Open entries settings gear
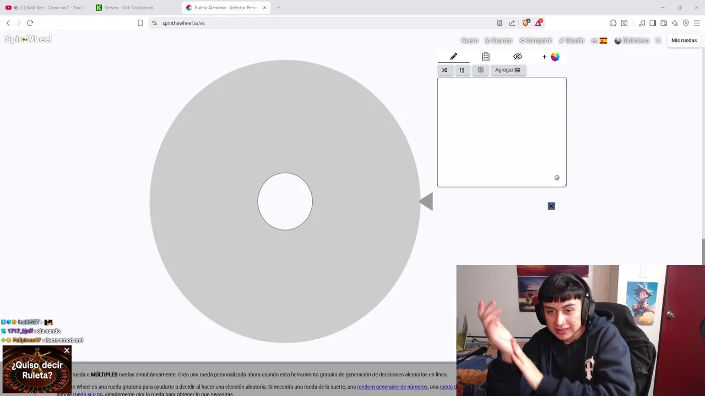The width and height of the screenshot is (705, 396). pos(480,70)
